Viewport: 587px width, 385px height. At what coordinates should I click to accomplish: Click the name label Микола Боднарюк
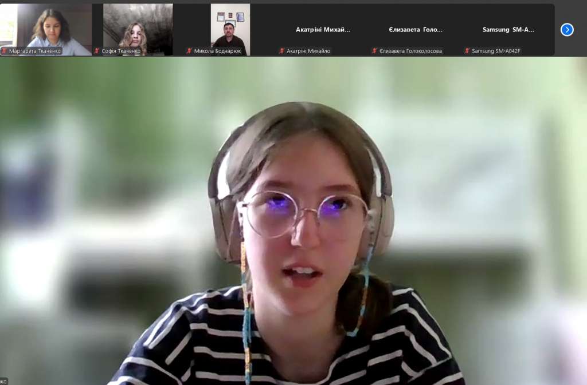point(217,51)
